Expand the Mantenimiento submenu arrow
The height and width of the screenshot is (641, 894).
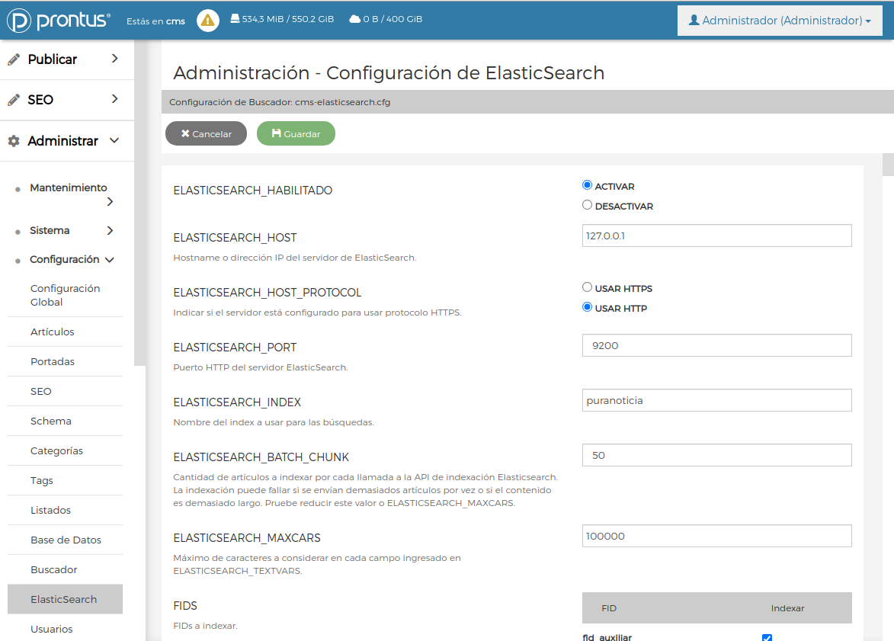[x=110, y=202]
